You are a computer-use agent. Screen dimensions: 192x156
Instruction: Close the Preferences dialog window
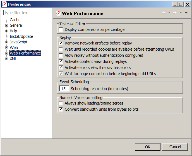(x=187, y=4)
